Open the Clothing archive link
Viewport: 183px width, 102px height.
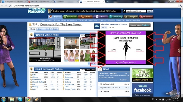[68, 82]
